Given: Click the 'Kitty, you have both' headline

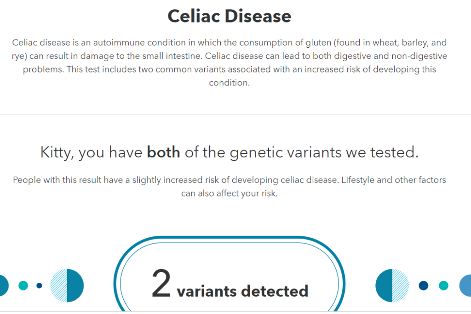Looking at the screenshot, I should tap(230, 152).
